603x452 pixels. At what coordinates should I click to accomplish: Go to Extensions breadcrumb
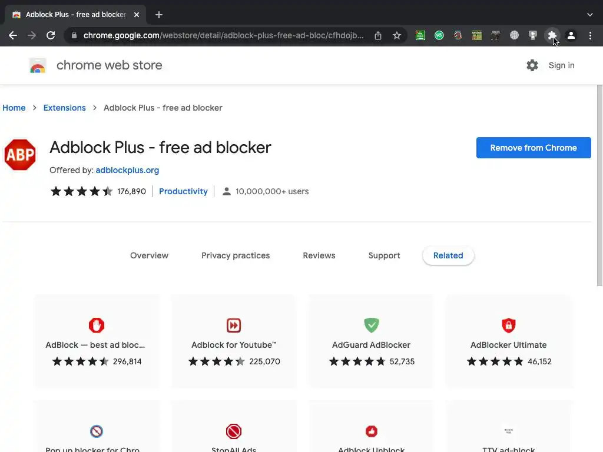coord(65,108)
